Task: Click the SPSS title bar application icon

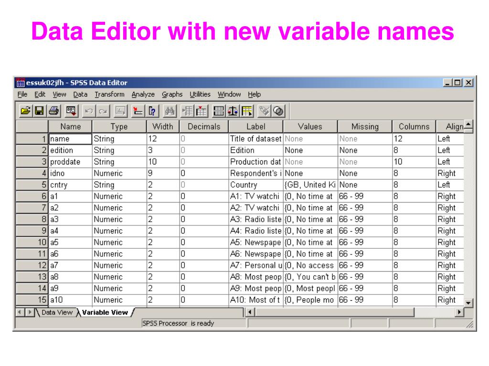Action: tap(20, 82)
